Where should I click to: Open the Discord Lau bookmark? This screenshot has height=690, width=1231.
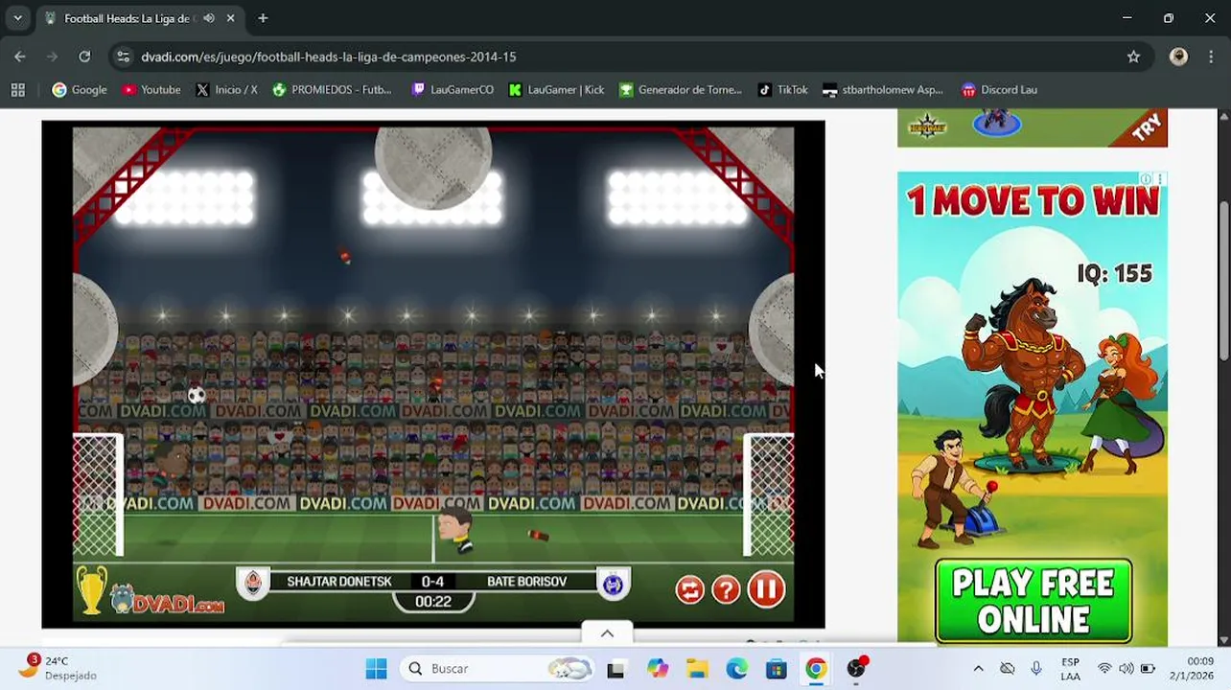click(999, 89)
